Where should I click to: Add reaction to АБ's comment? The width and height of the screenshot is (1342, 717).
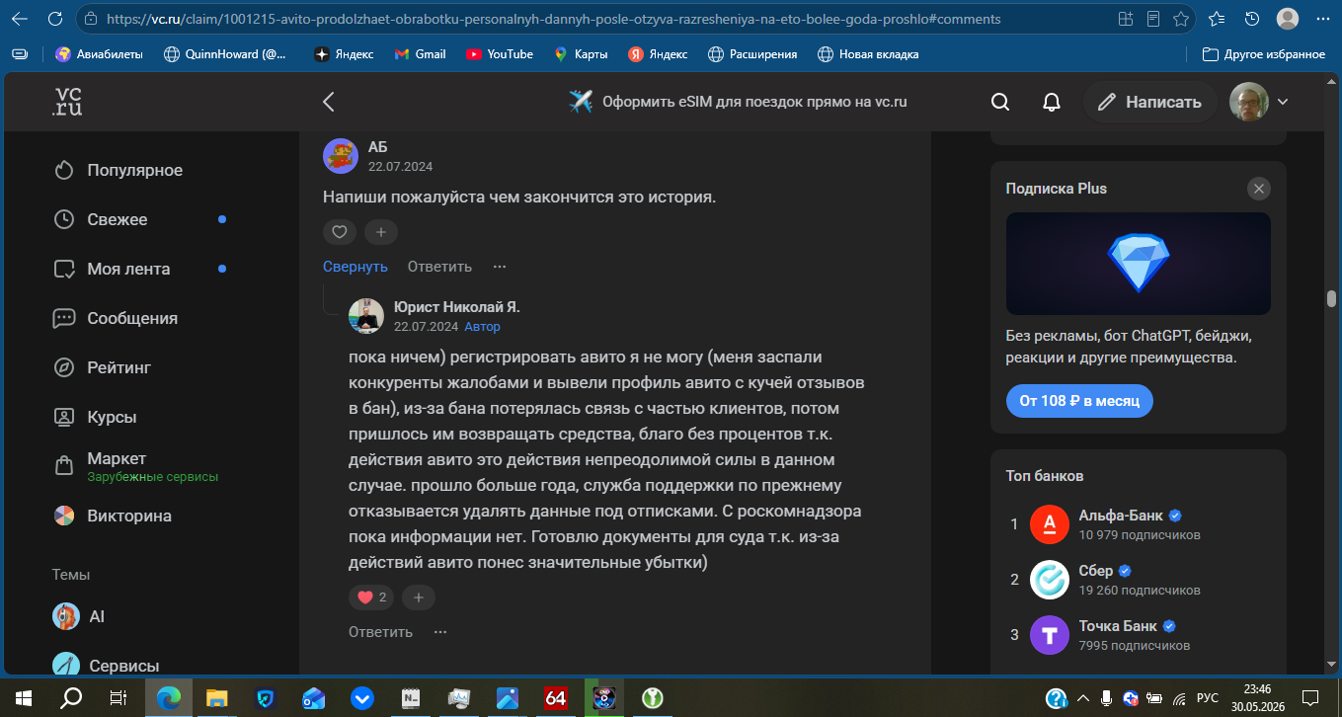pyautogui.click(x=380, y=232)
